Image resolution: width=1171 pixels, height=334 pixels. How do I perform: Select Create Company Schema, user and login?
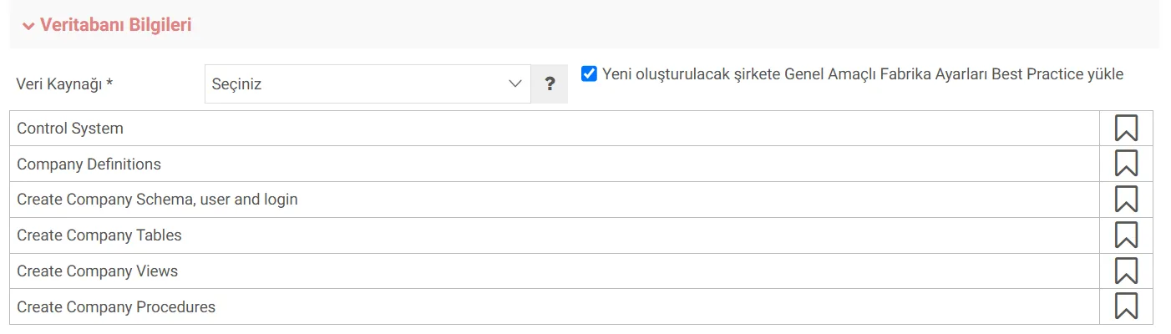tap(555, 200)
